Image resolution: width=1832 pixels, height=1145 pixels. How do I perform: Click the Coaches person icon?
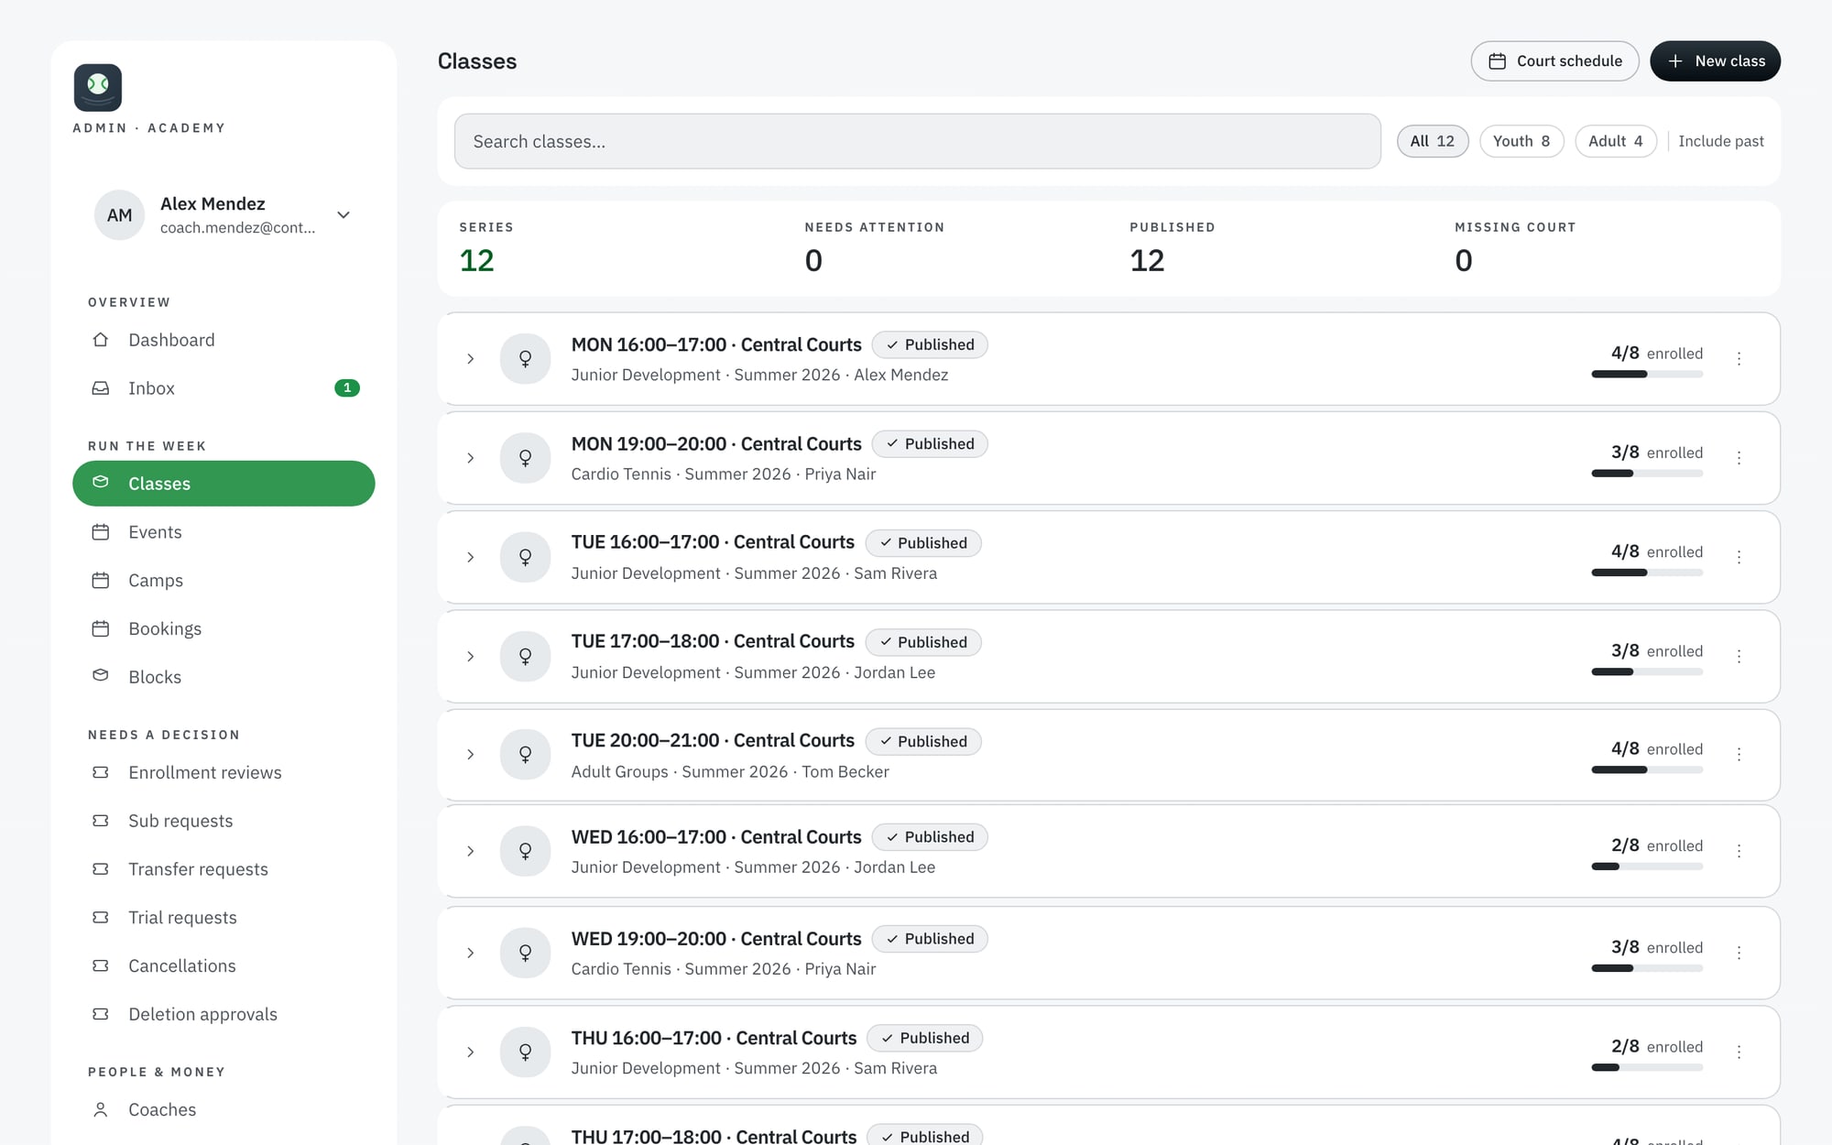point(101,1109)
